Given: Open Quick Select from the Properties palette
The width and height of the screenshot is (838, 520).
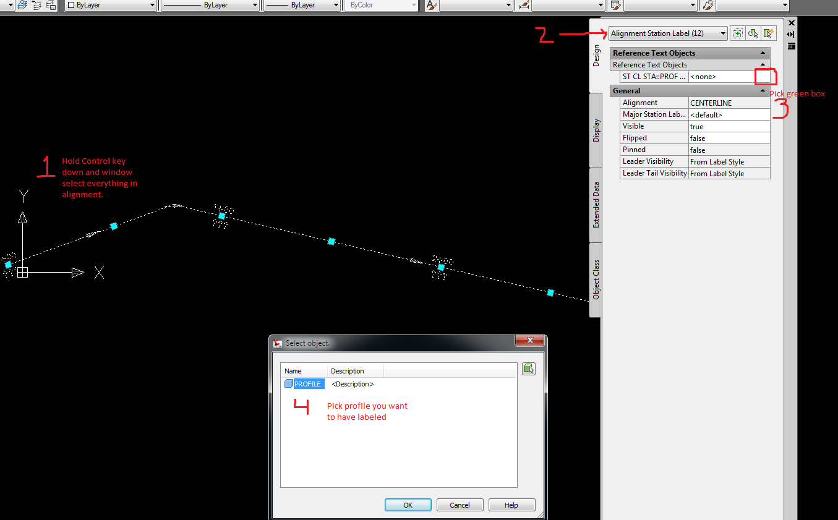Looking at the screenshot, I should 769,33.
